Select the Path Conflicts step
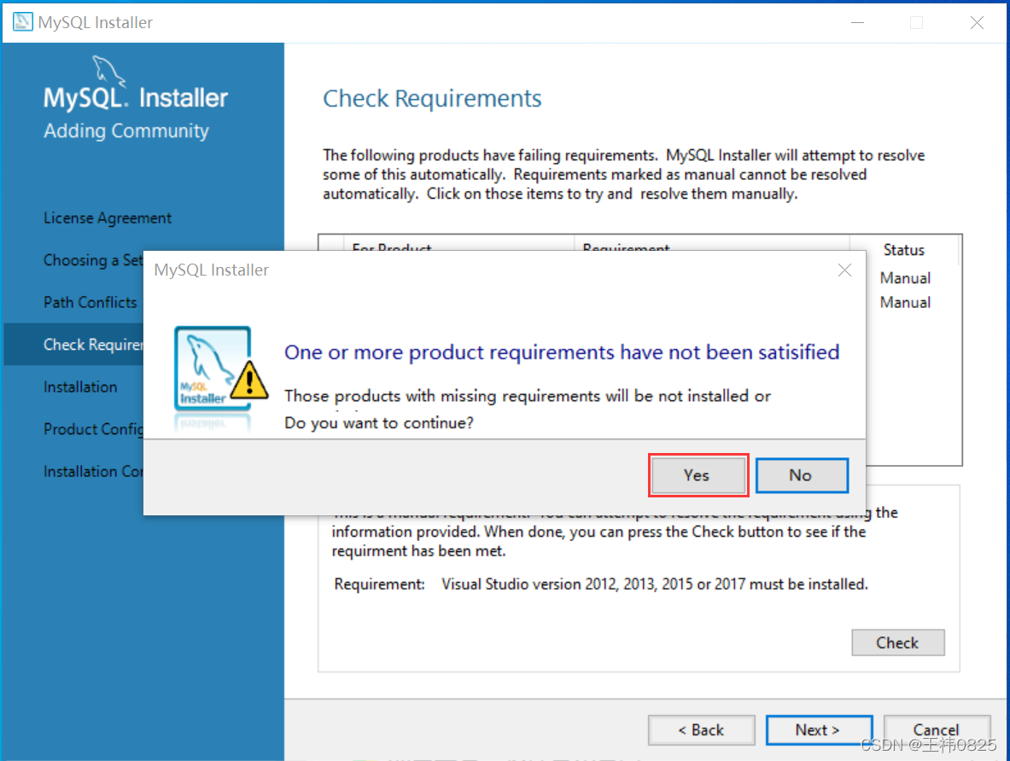Viewport: 1010px width, 761px height. (90, 303)
